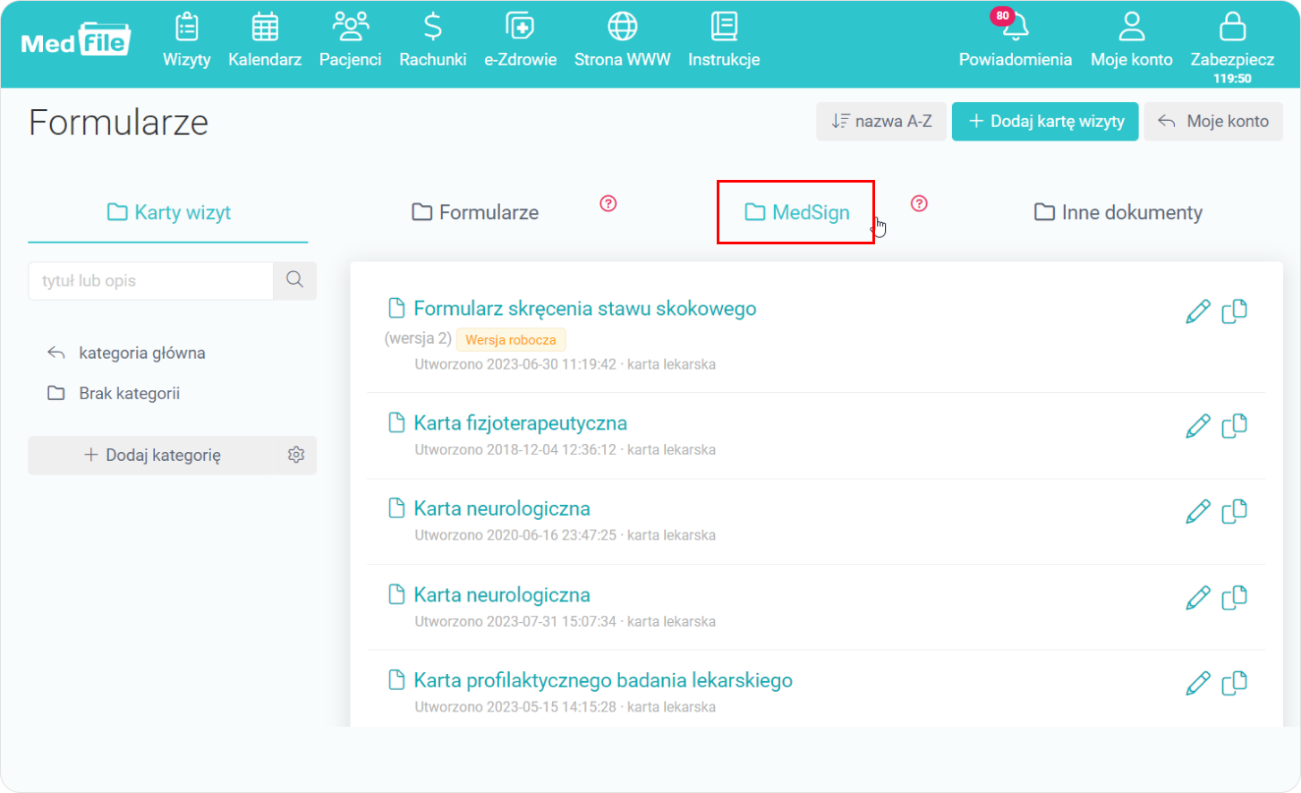Click help icon next to Formularze tab
The height and width of the screenshot is (793, 1301).
coord(608,204)
